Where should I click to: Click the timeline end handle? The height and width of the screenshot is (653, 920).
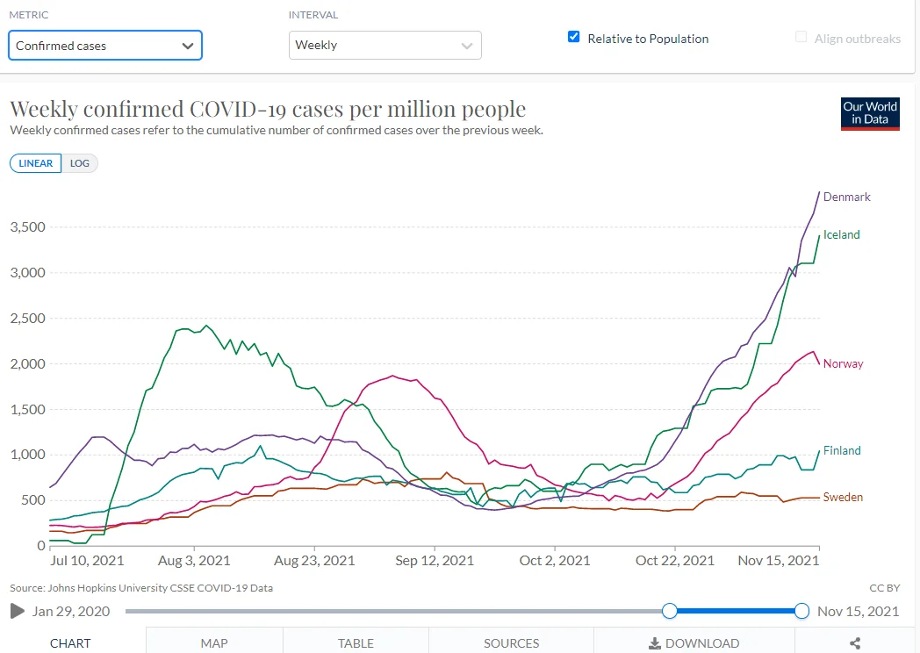coord(801,611)
